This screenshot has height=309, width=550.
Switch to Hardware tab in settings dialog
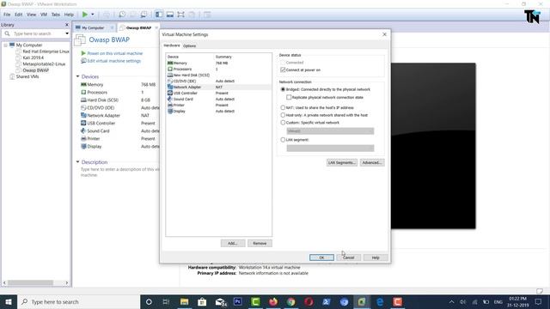(x=172, y=45)
